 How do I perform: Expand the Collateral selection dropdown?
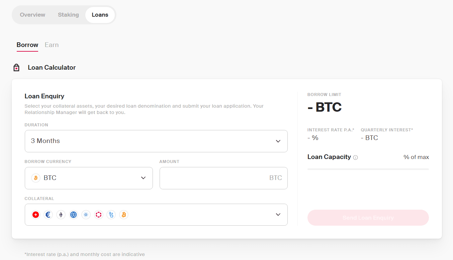coord(278,215)
